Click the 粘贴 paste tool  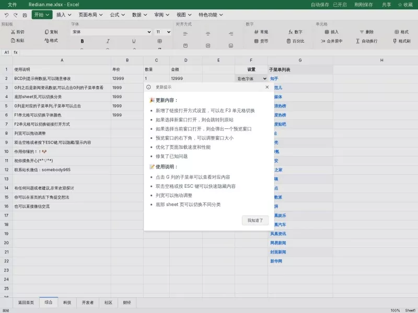pos(18,41)
